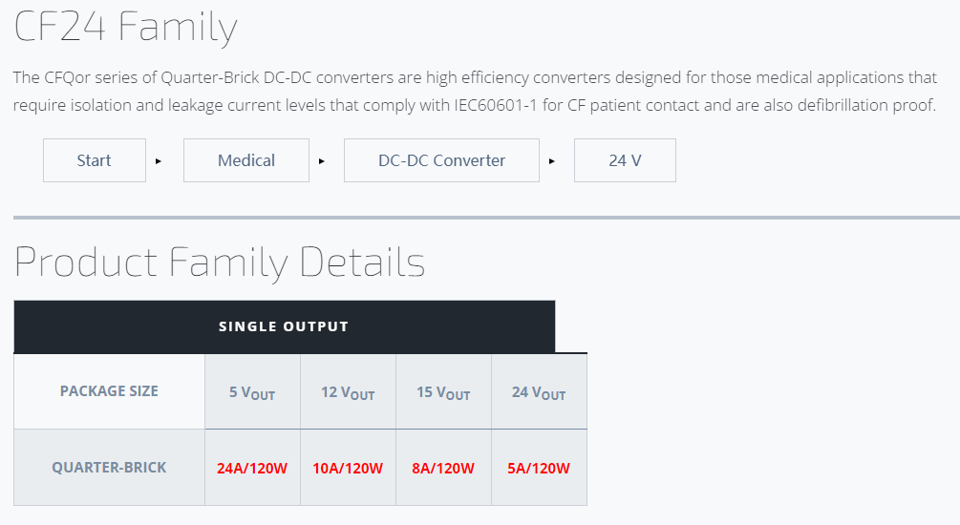Screen dimensions: 960x525
Task: Click the PACKAGE SIZE header cell
Action: tap(109, 391)
